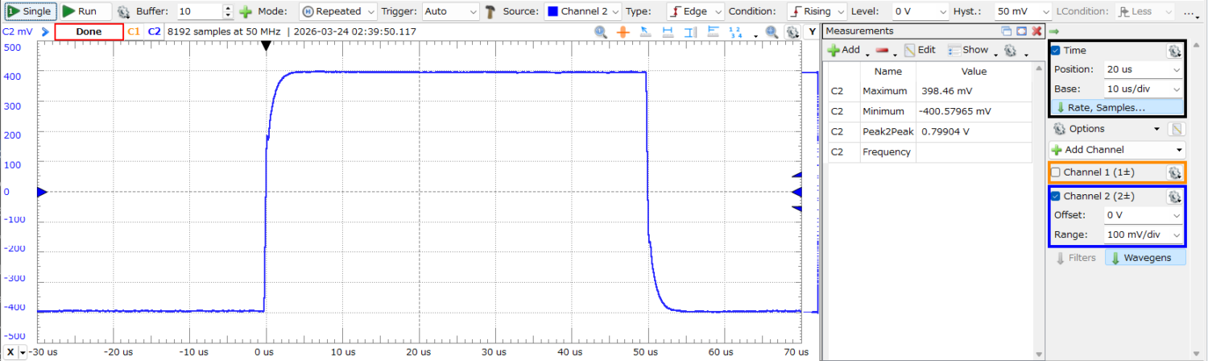Switch to the C1 channel tab
Viewport: 1208px width, 361px height.
pyautogui.click(x=134, y=31)
